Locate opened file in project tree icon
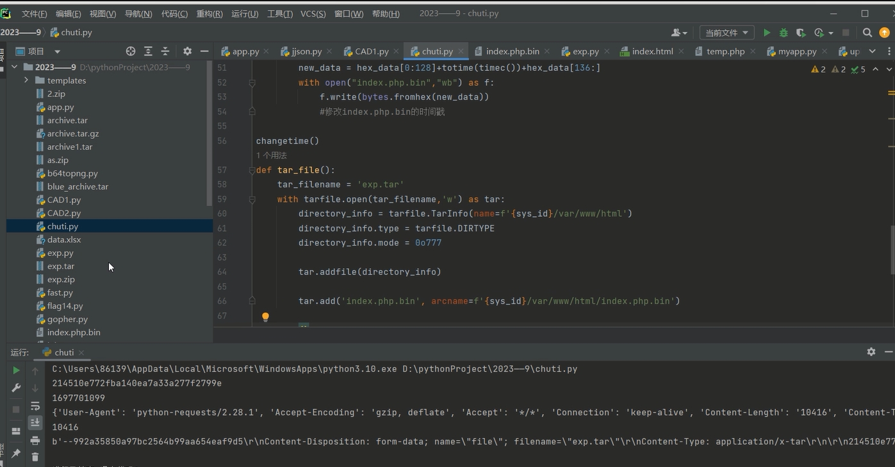This screenshot has height=467, width=895. 131,51
